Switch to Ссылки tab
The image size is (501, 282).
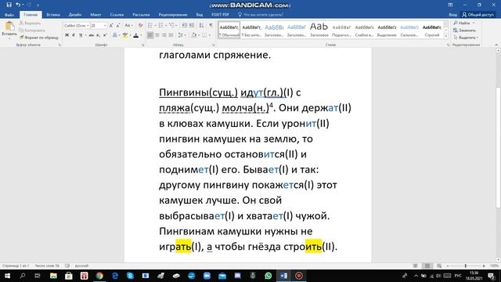coord(117,15)
